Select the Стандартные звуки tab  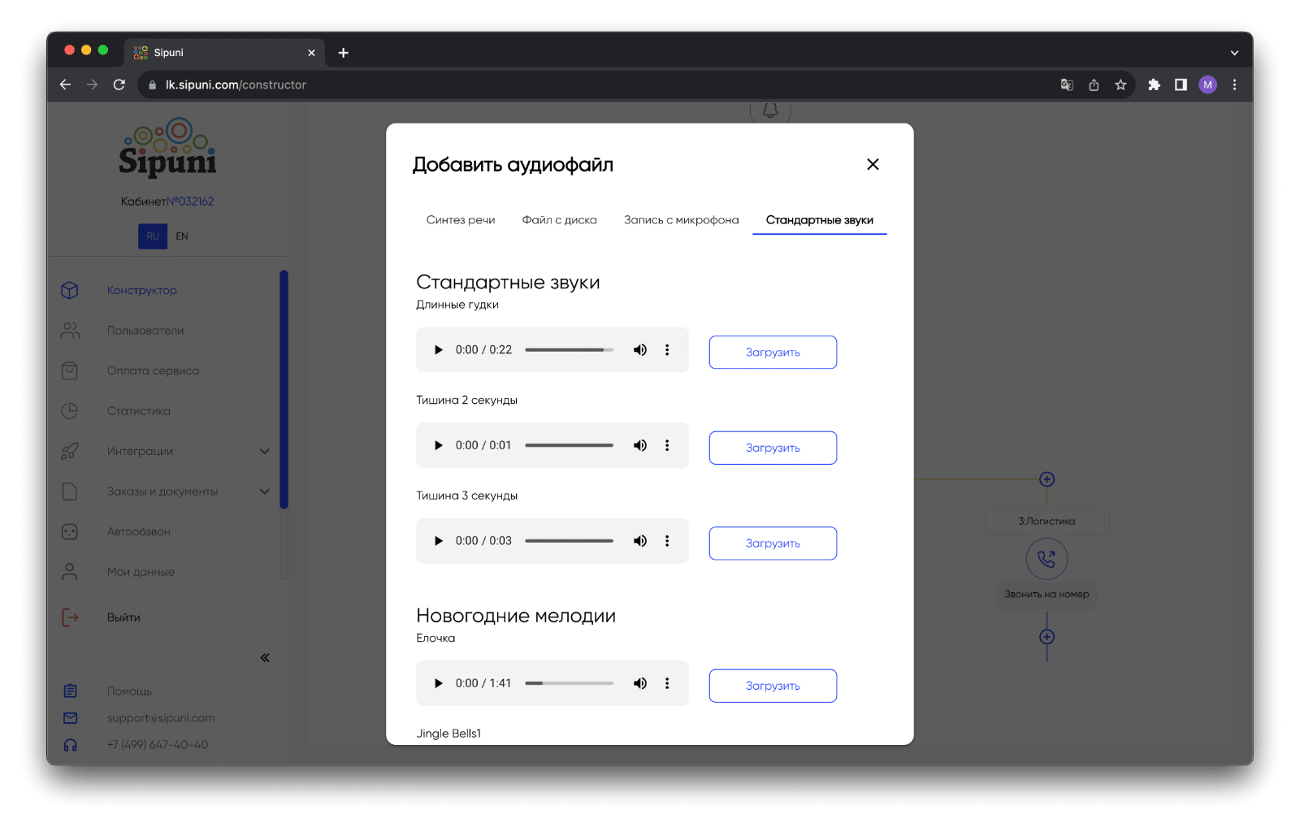pyautogui.click(x=819, y=220)
